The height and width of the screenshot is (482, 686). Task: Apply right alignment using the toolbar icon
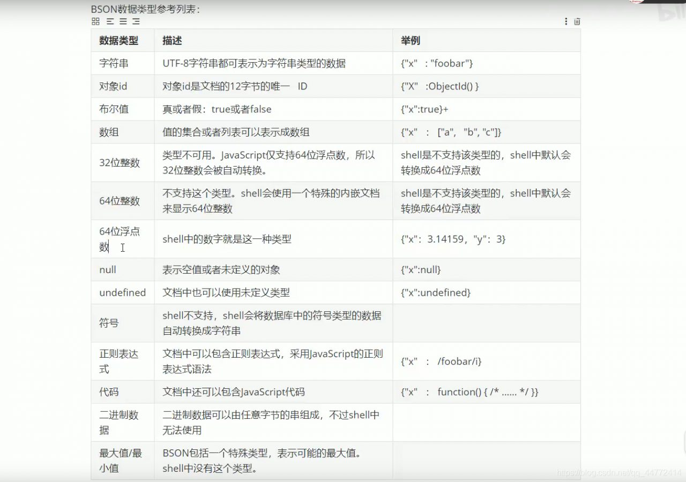[x=135, y=21]
